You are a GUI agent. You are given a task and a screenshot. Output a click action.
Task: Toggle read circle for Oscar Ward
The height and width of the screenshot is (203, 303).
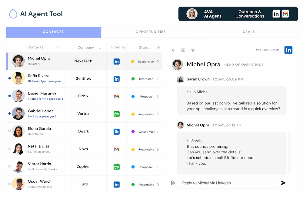tap(9, 184)
